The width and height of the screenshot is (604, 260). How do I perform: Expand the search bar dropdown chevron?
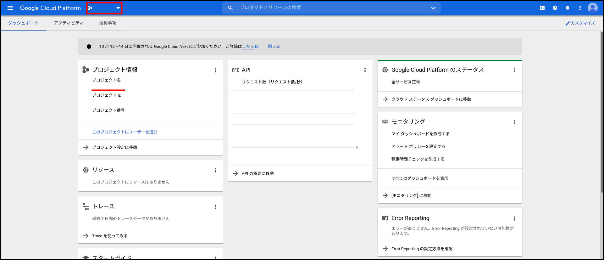coord(433,8)
